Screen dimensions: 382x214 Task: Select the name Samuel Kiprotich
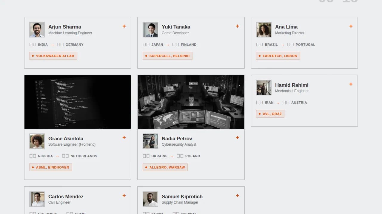[x=182, y=196]
